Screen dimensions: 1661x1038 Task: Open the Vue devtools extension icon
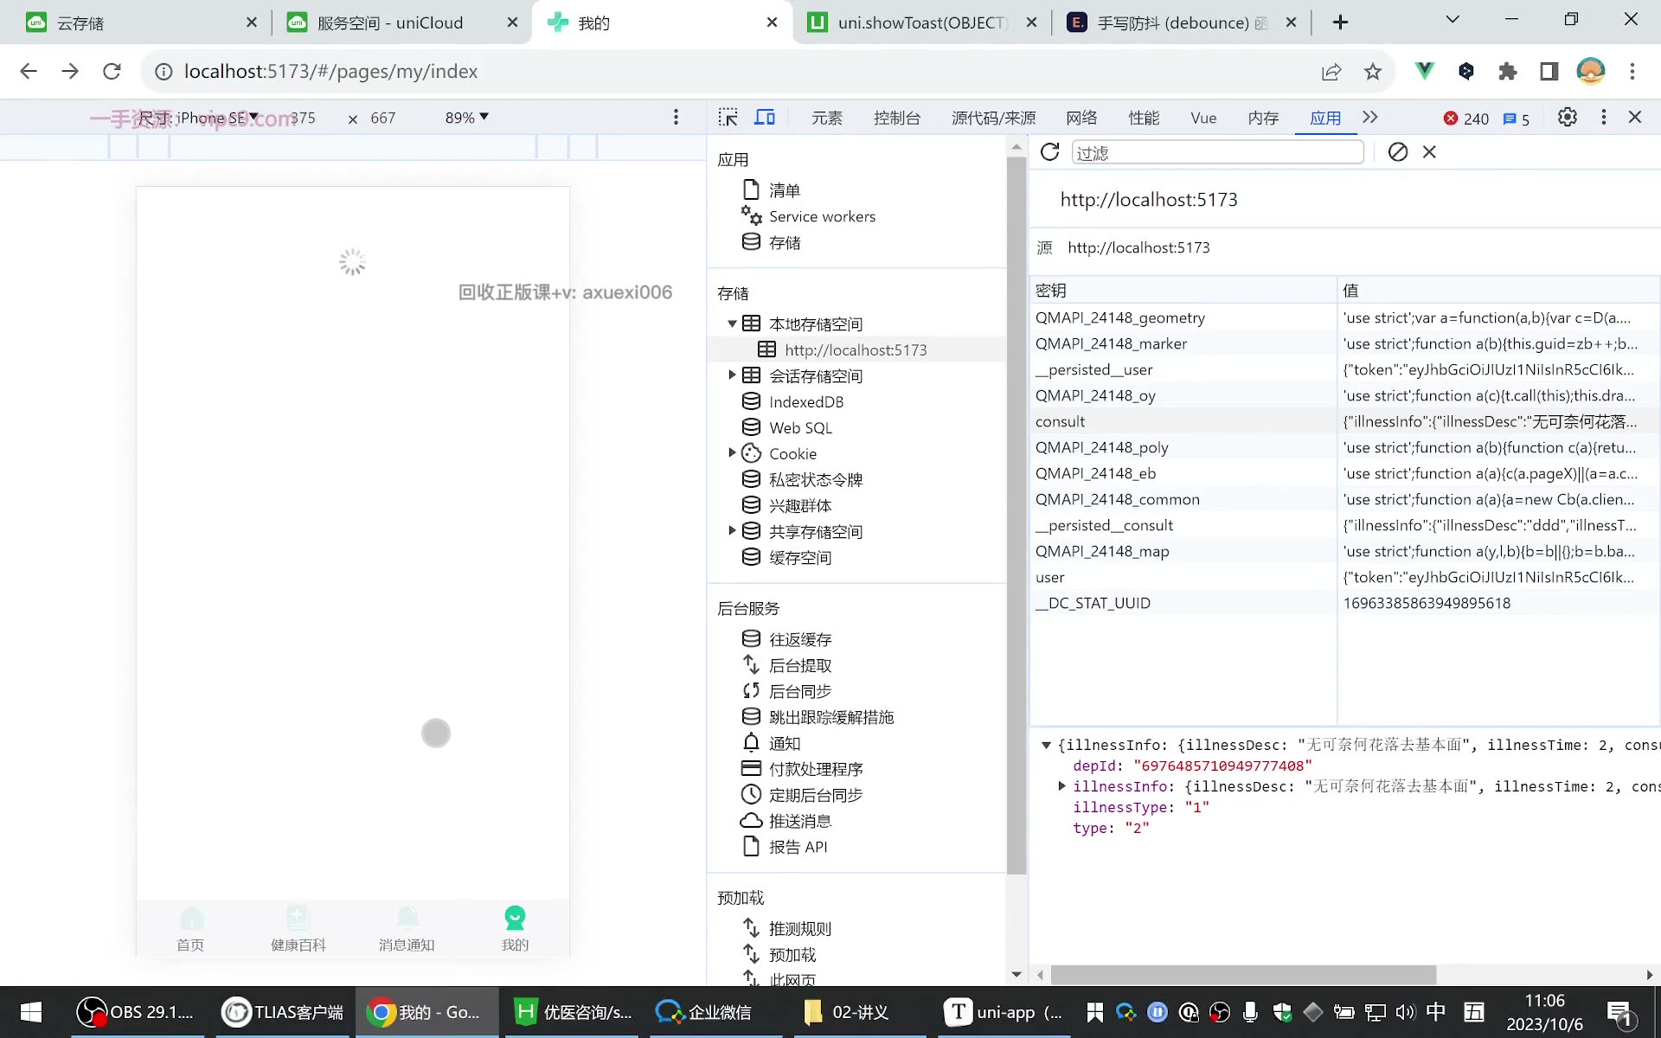1424,71
